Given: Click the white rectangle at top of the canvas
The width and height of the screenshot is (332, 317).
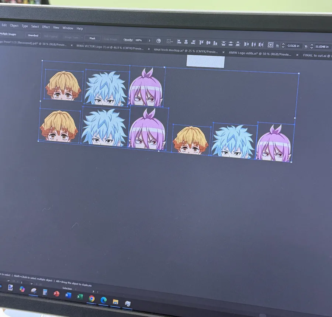Looking at the screenshot, I should (x=205, y=61).
